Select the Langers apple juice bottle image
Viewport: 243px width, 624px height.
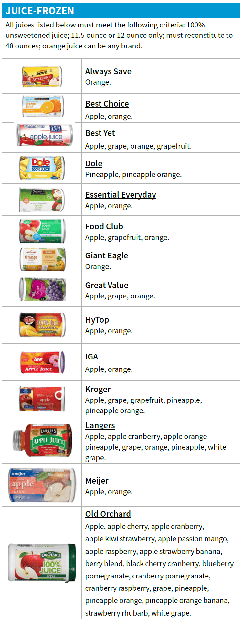[42, 441]
